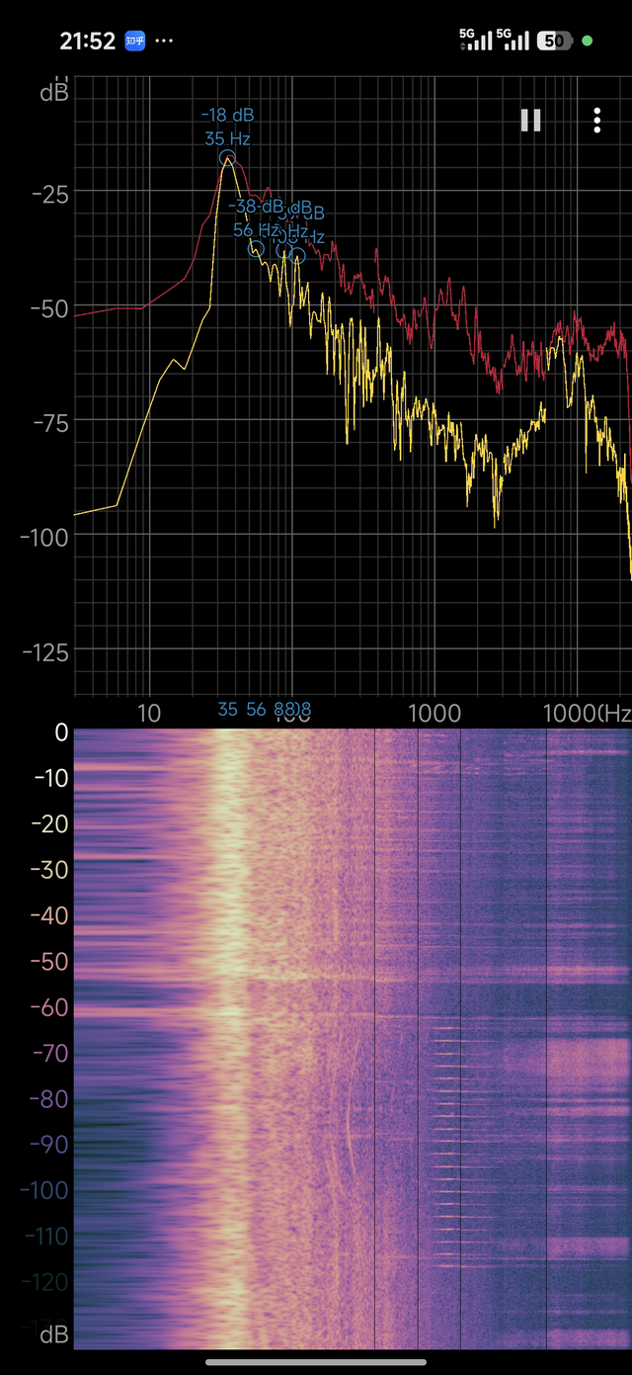Tap the 21:52 clock in status bar
632x1375 pixels.
pyautogui.click(x=88, y=42)
